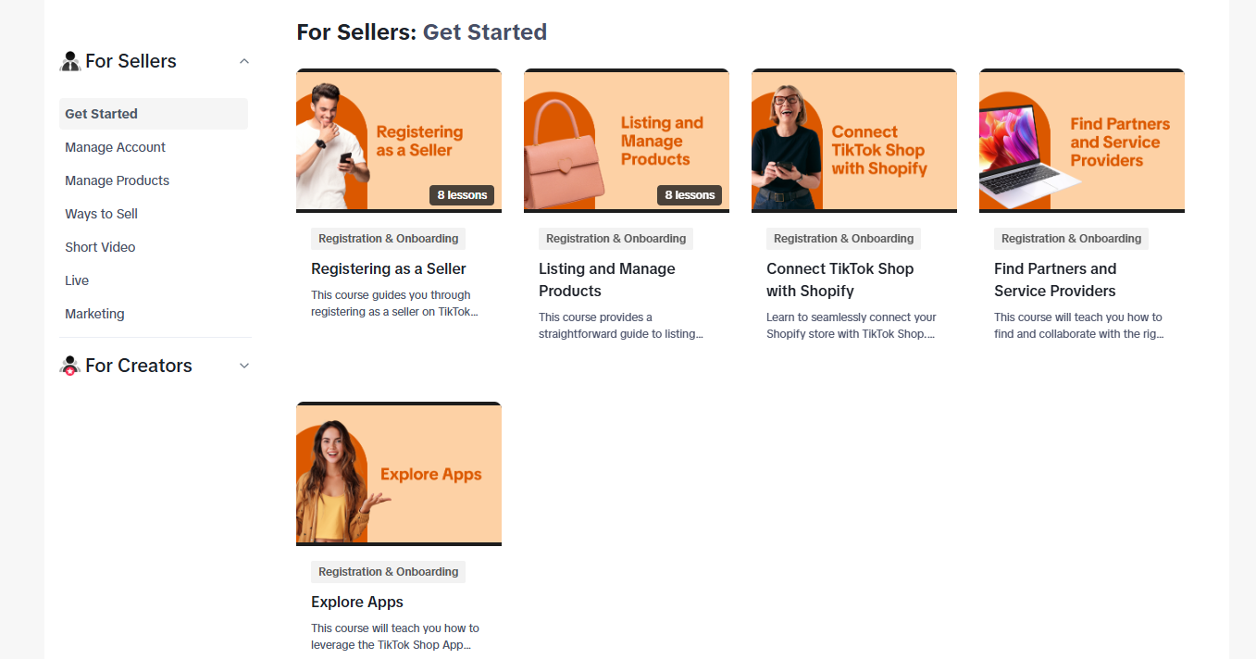Open Connect TikTok Shop with Shopify thumbnail
The width and height of the screenshot is (1256, 659).
(x=854, y=141)
